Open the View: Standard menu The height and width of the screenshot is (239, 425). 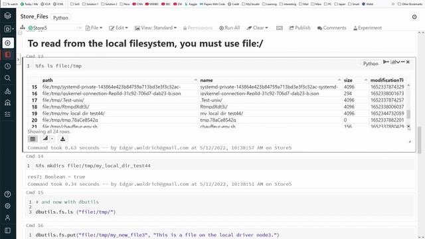coord(155,28)
